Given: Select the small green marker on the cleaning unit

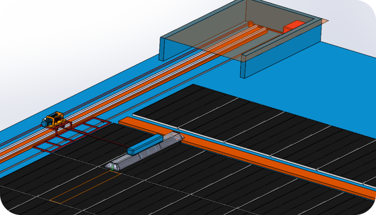Looking at the screenshot, I should (112, 168).
